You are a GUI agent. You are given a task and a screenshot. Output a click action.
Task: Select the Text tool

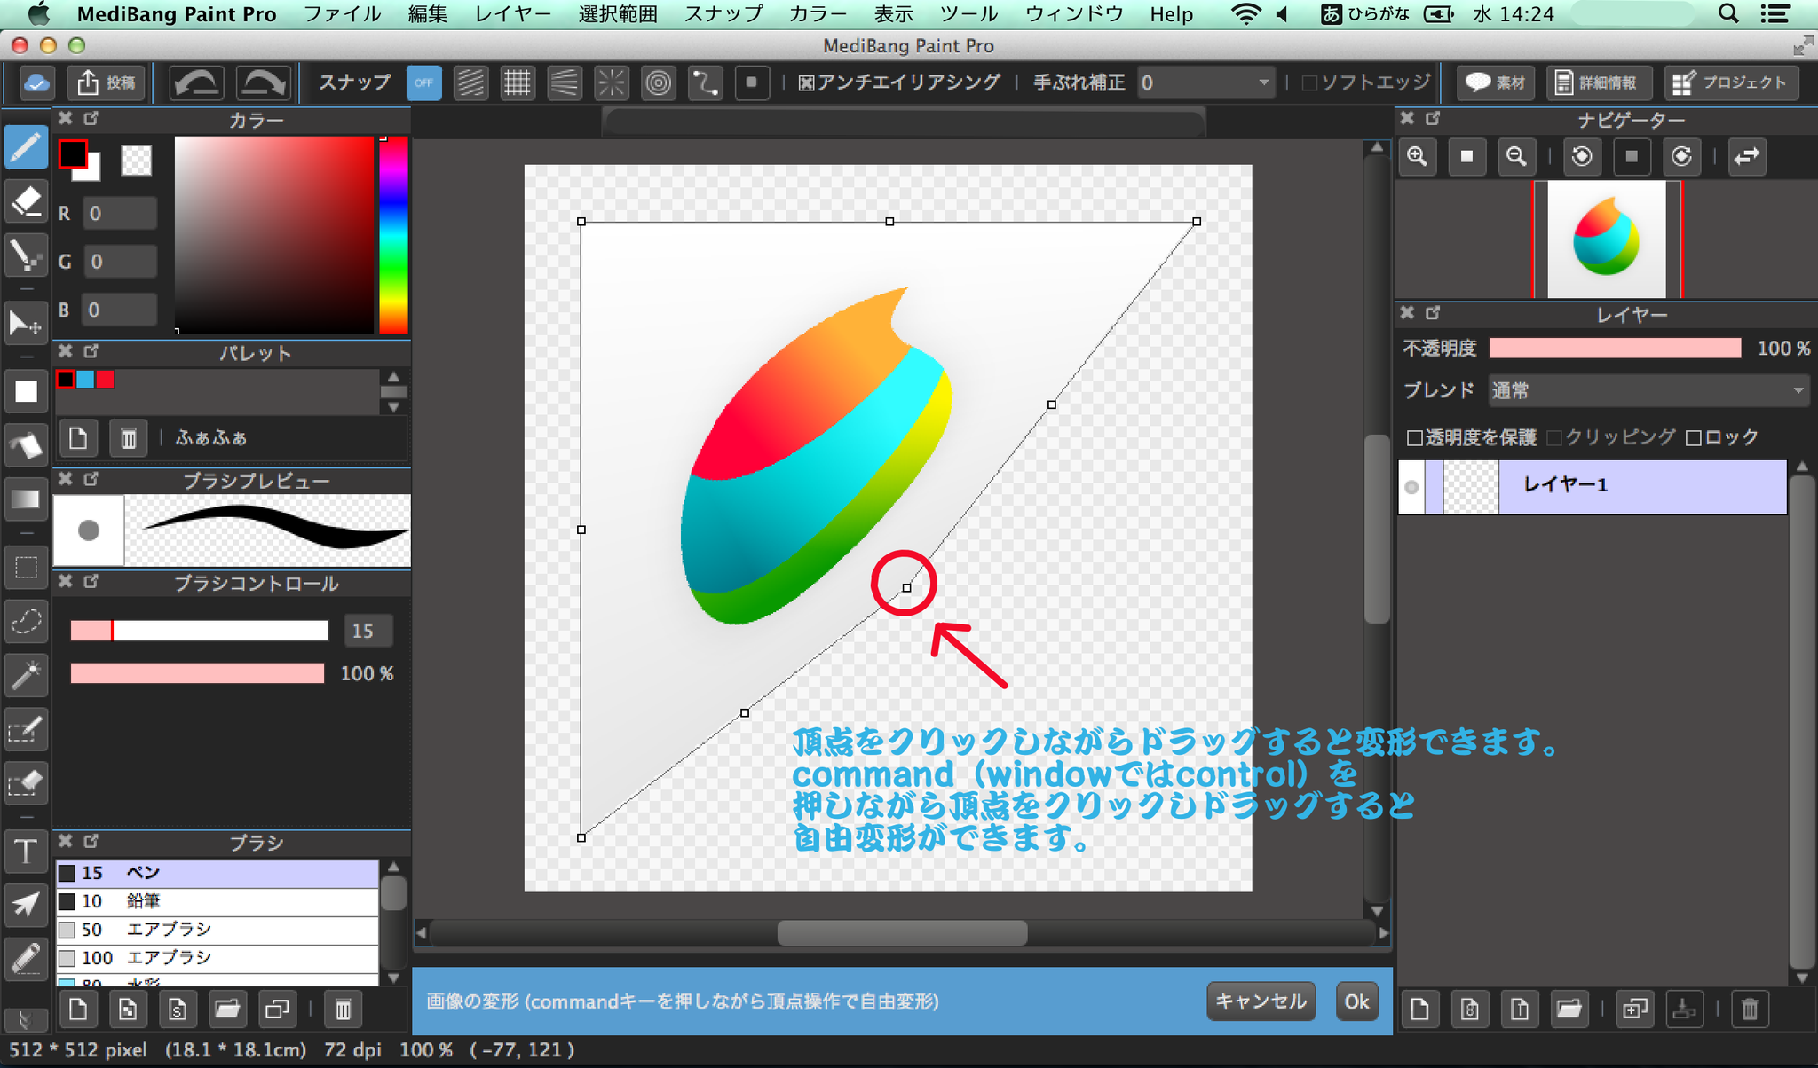pos(26,852)
